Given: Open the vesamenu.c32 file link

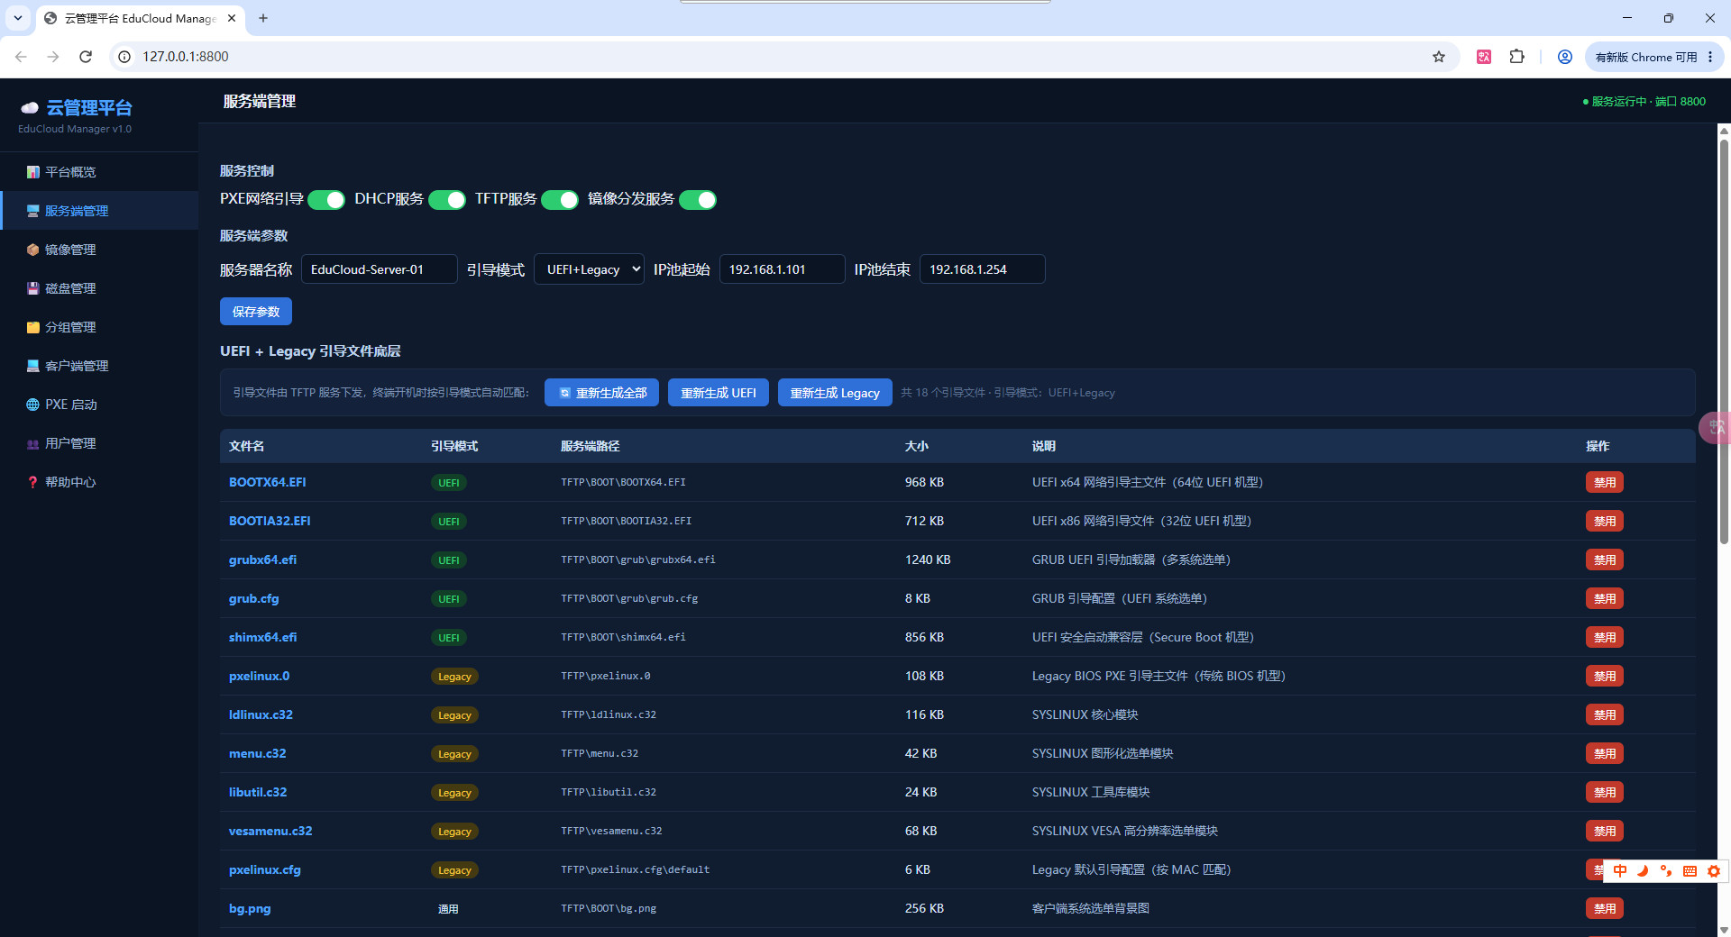Looking at the screenshot, I should tap(270, 831).
